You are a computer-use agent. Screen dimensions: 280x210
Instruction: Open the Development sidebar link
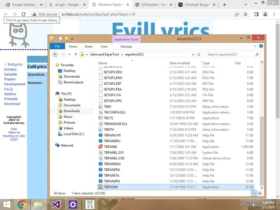point(15,84)
